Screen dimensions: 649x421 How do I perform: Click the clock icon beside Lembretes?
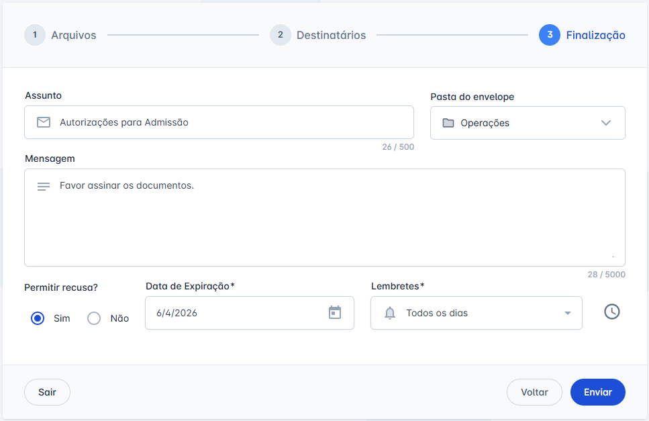(x=611, y=312)
